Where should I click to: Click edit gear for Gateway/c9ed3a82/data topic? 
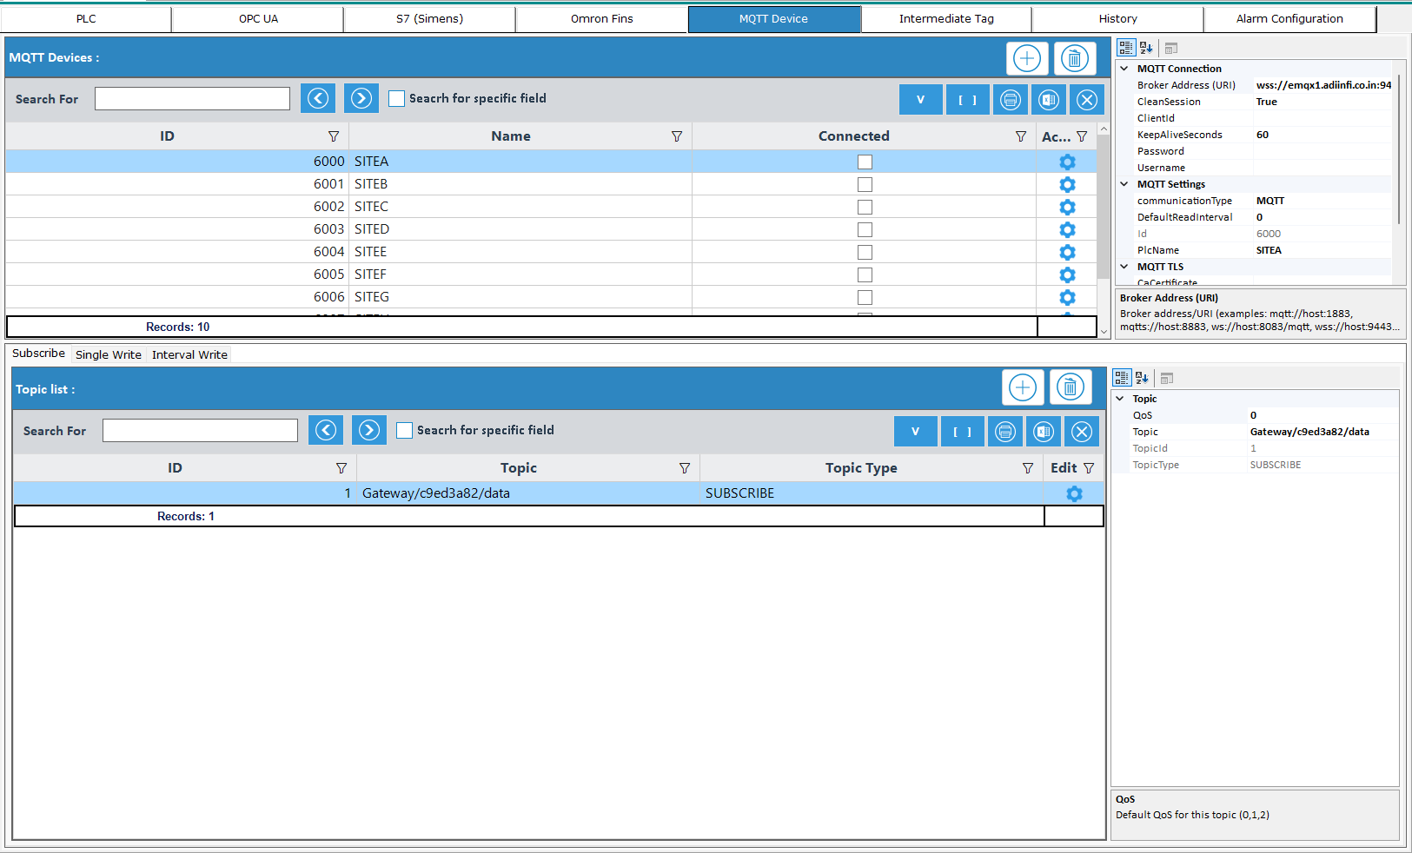pyautogui.click(x=1074, y=493)
